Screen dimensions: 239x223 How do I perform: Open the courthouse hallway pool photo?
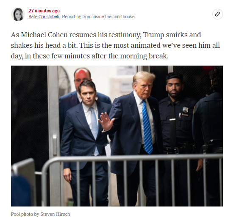(117, 136)
